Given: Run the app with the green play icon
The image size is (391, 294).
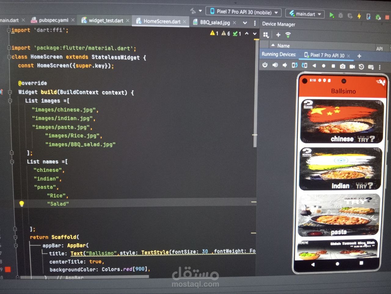Looking at the screenshot, I should (332, 15).
